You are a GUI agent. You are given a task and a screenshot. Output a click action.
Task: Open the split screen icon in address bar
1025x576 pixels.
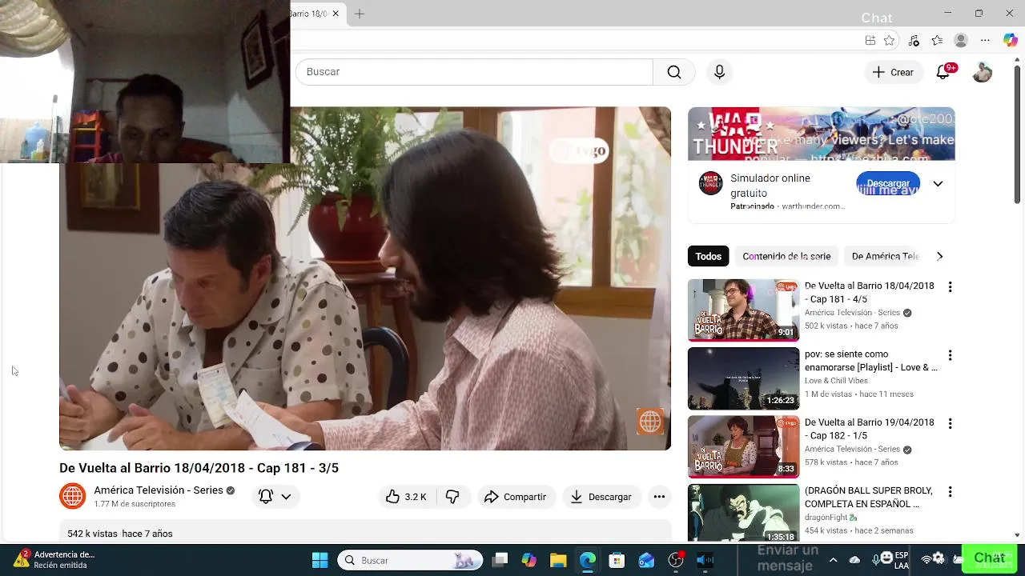coord(870,41)
